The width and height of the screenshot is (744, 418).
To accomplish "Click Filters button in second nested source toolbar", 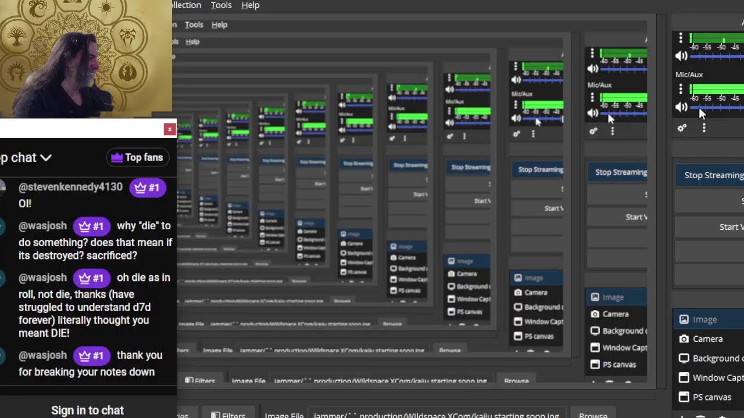I will pos(201,381).
